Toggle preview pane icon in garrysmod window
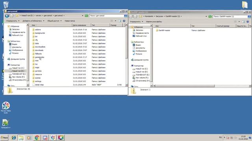 click(x=120, y=21)
